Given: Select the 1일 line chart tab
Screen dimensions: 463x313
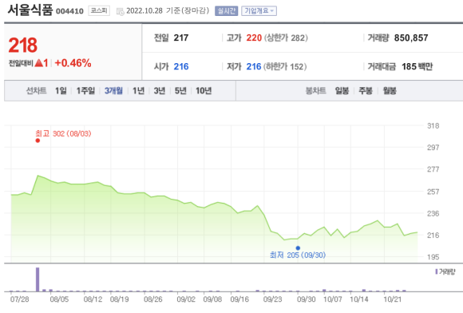Looking at the screenshot, I should point(61,91).
